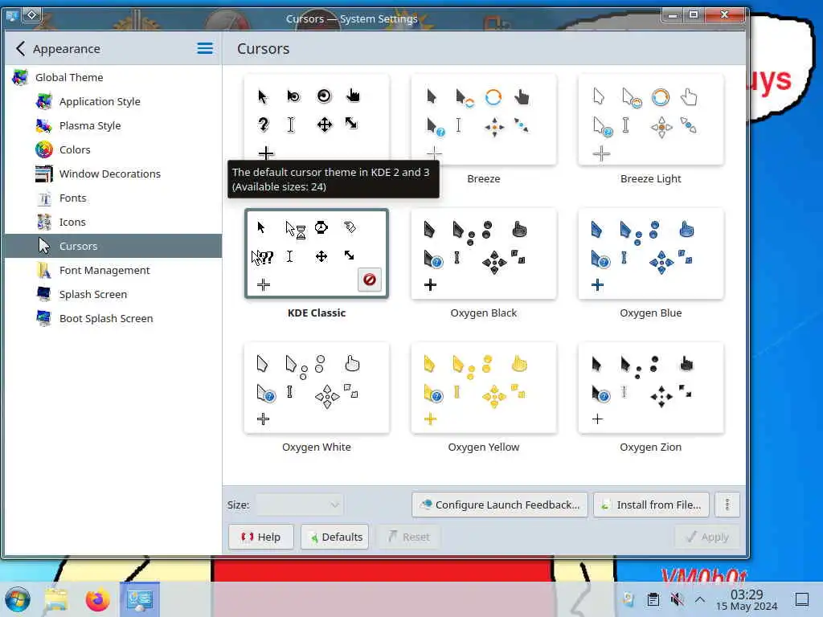The height and width of the screenshot is (617, 823).
Task: Click the KDE Classic label text
Action: 317,313
